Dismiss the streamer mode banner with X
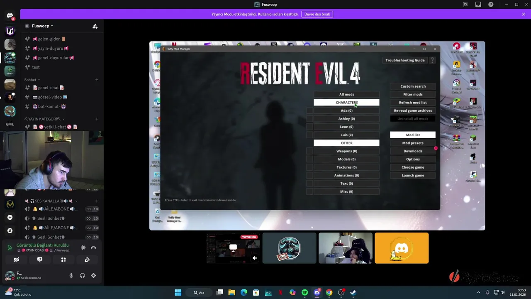 coord(524,14)
